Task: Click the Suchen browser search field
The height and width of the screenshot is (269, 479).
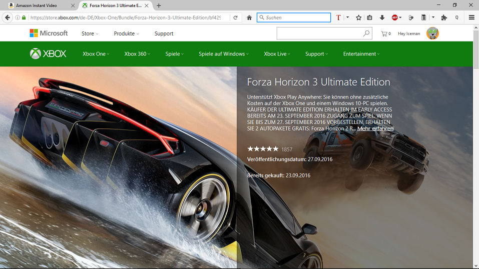Action: (294, 17)
